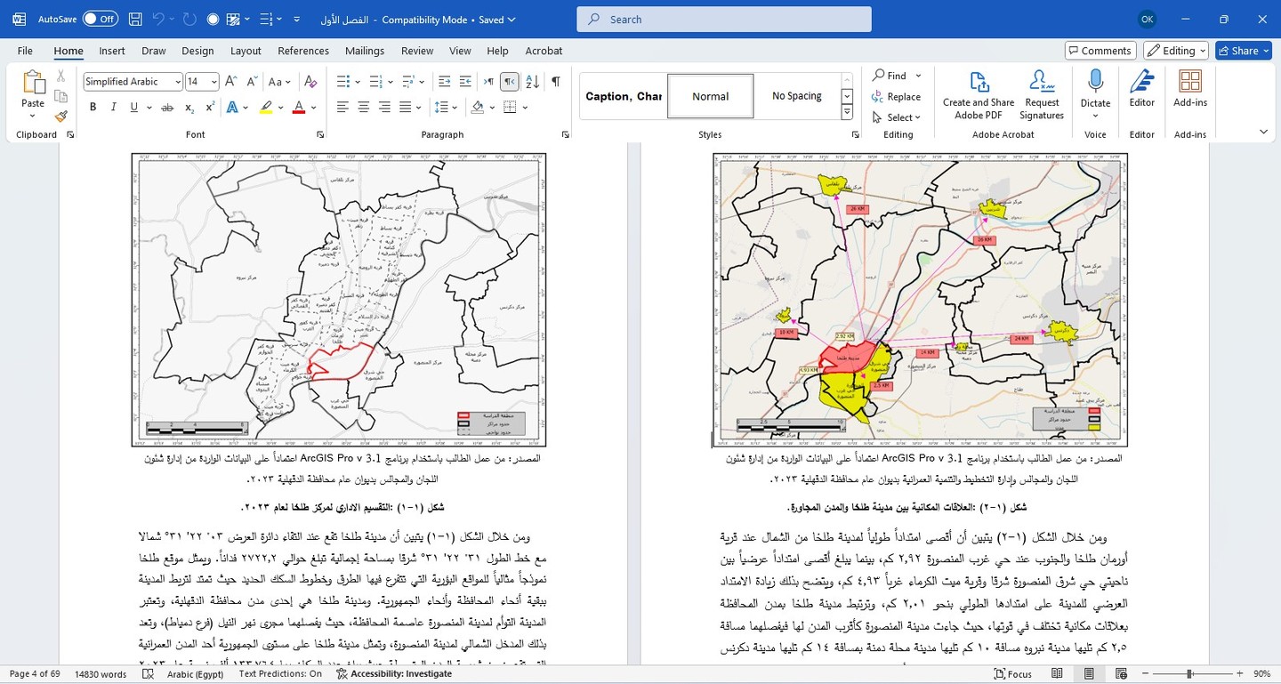Toggle Show/Hide paragraph marks
The height and width of the screenshot is (684, 1281).
click(556, 82)
